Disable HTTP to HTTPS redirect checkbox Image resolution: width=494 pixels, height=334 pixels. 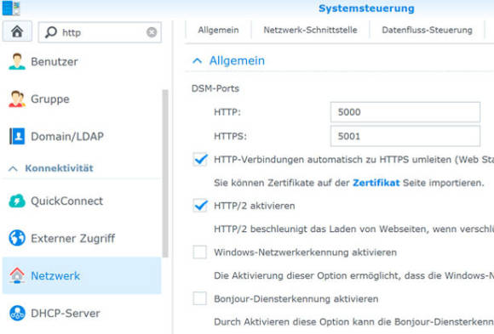200,160
